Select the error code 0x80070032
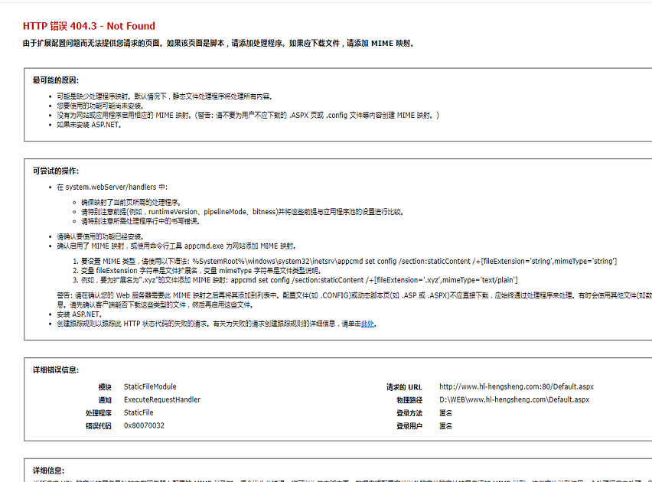 pos(145,425)
